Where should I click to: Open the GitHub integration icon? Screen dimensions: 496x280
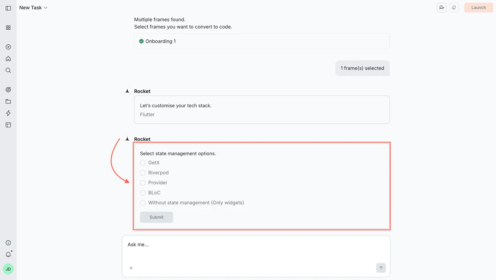click(x=454, y=7)
